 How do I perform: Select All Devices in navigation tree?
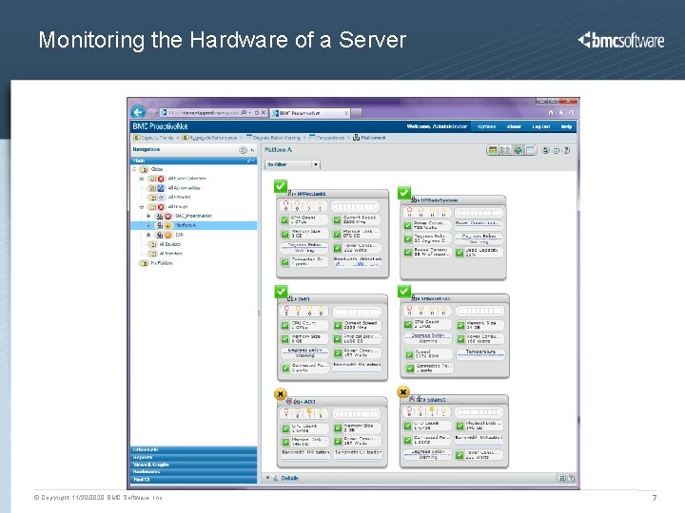[170, 244]
